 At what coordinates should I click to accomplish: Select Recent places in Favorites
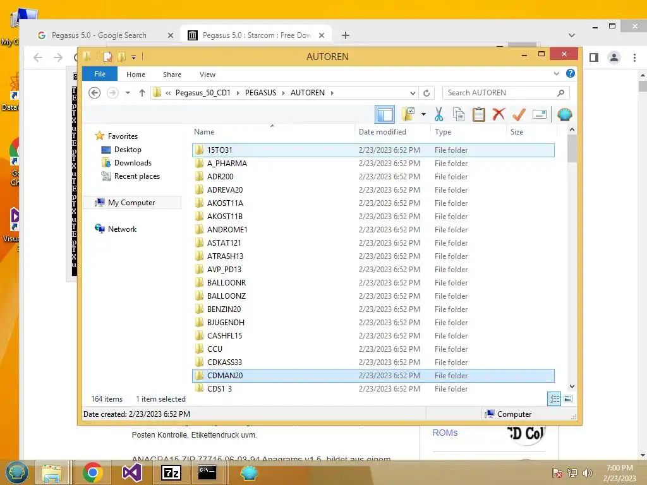click(137, 176)
